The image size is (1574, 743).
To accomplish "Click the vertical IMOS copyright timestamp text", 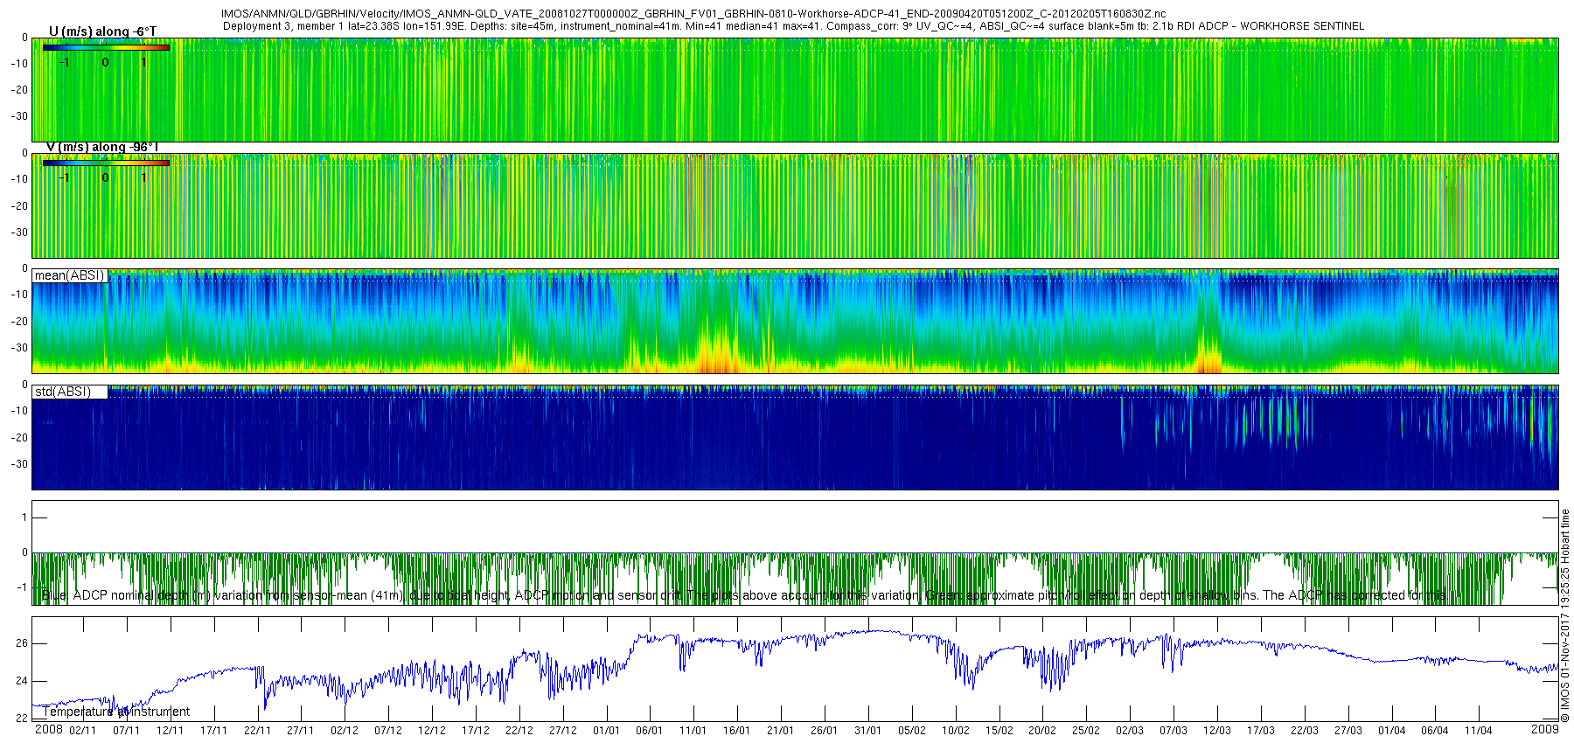I will [1564, 615].
